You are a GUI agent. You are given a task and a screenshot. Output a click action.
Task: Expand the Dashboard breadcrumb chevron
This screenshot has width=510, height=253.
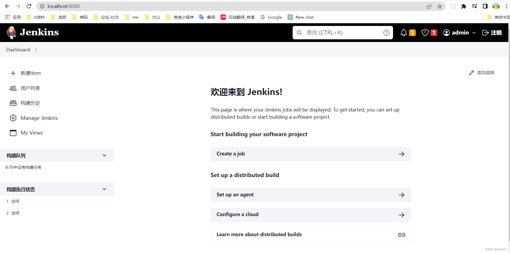pyautogui.click(x=36, y=50)
